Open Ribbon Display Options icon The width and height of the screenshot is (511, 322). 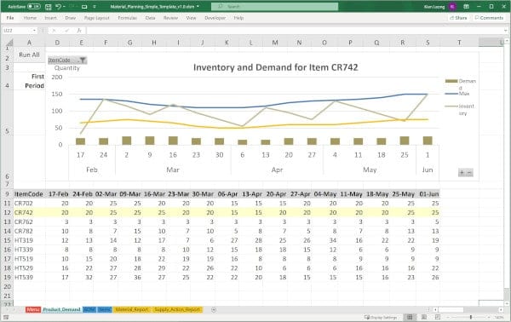[467, 7]
